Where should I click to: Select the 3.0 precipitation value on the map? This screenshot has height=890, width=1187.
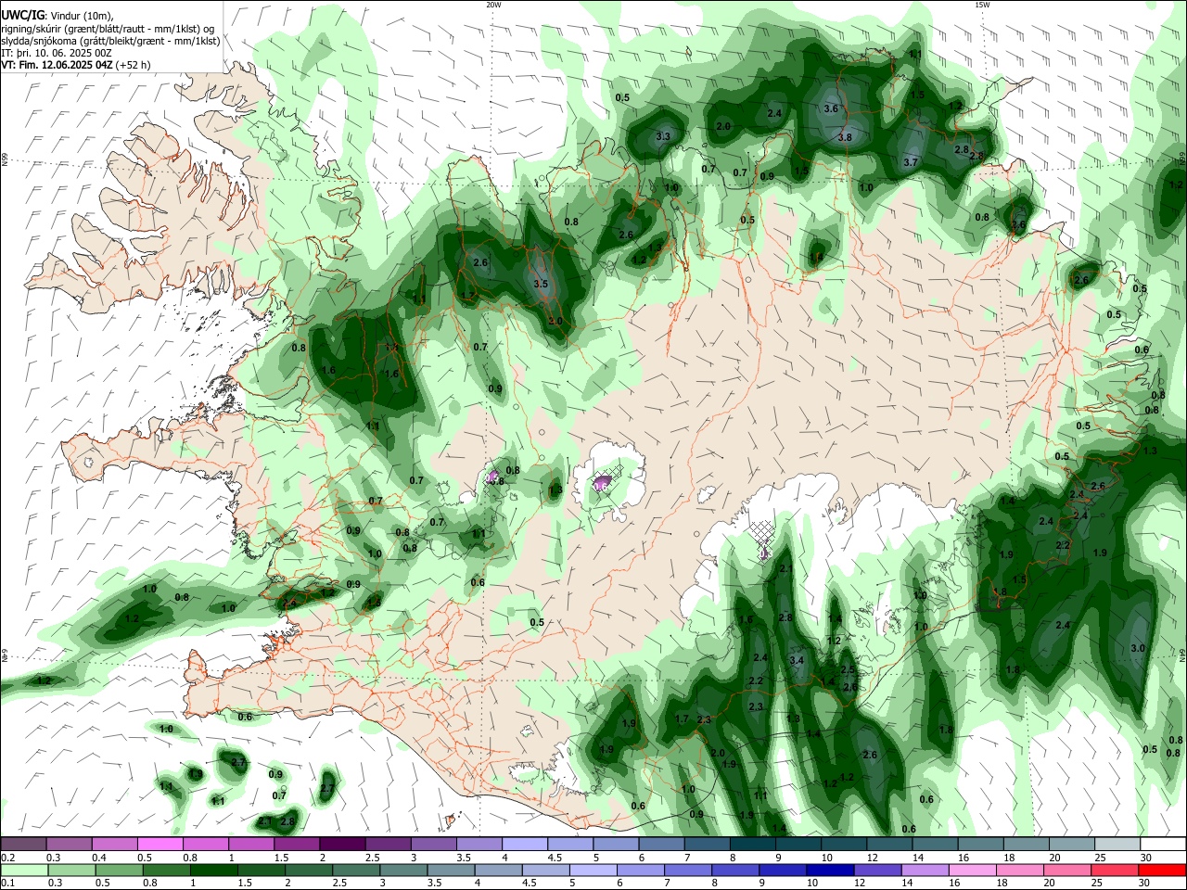tap(1139, 648)
